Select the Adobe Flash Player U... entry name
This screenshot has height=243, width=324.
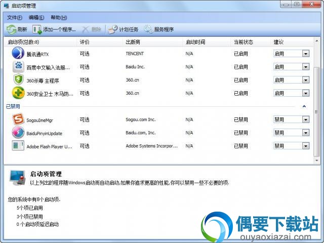50,147
